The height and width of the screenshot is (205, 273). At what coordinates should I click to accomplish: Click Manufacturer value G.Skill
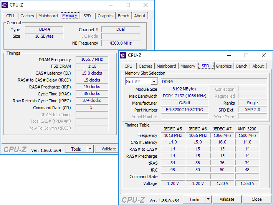click(x=185, y=103)
